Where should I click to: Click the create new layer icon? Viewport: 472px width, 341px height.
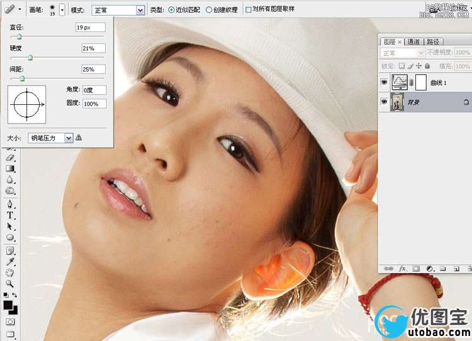tap(457, 269)
